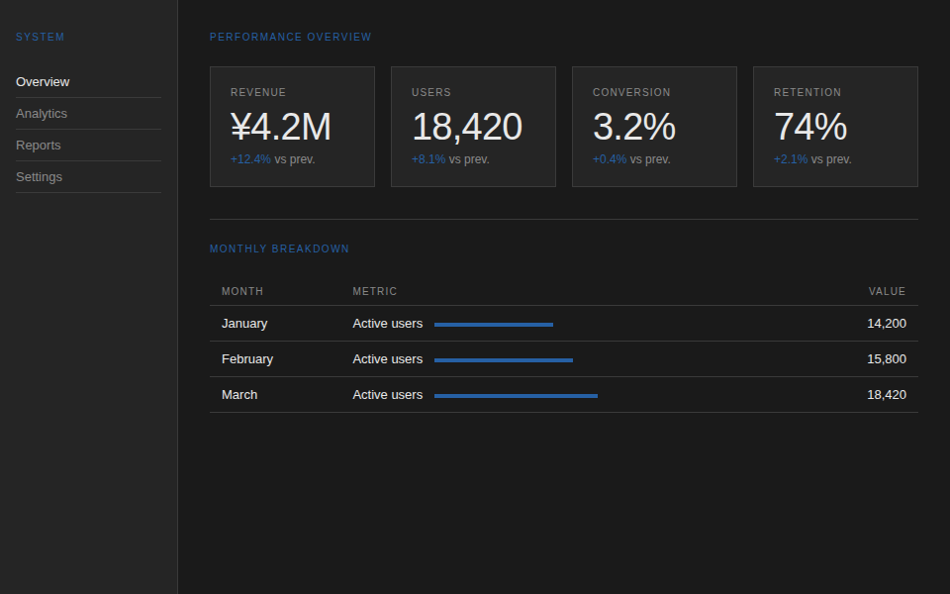Click Active users in the March row

388,395
